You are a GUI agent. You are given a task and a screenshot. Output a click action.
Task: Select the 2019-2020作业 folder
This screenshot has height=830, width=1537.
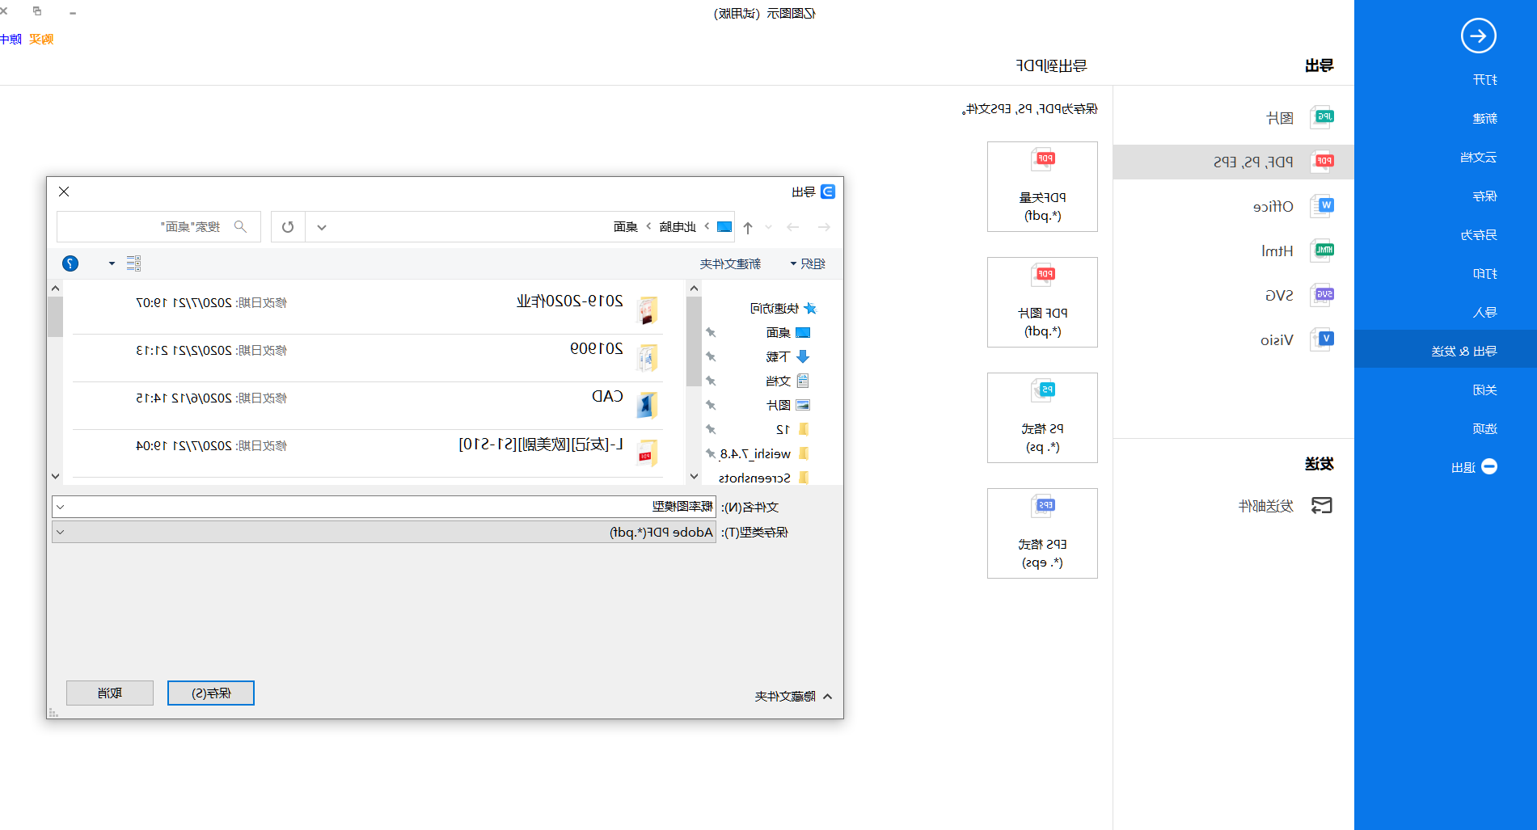[x=368, y=310]
